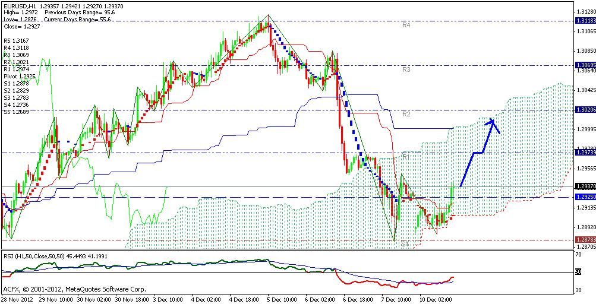Click the R4 resistance line label
The image size is (596, 304).
406,25
